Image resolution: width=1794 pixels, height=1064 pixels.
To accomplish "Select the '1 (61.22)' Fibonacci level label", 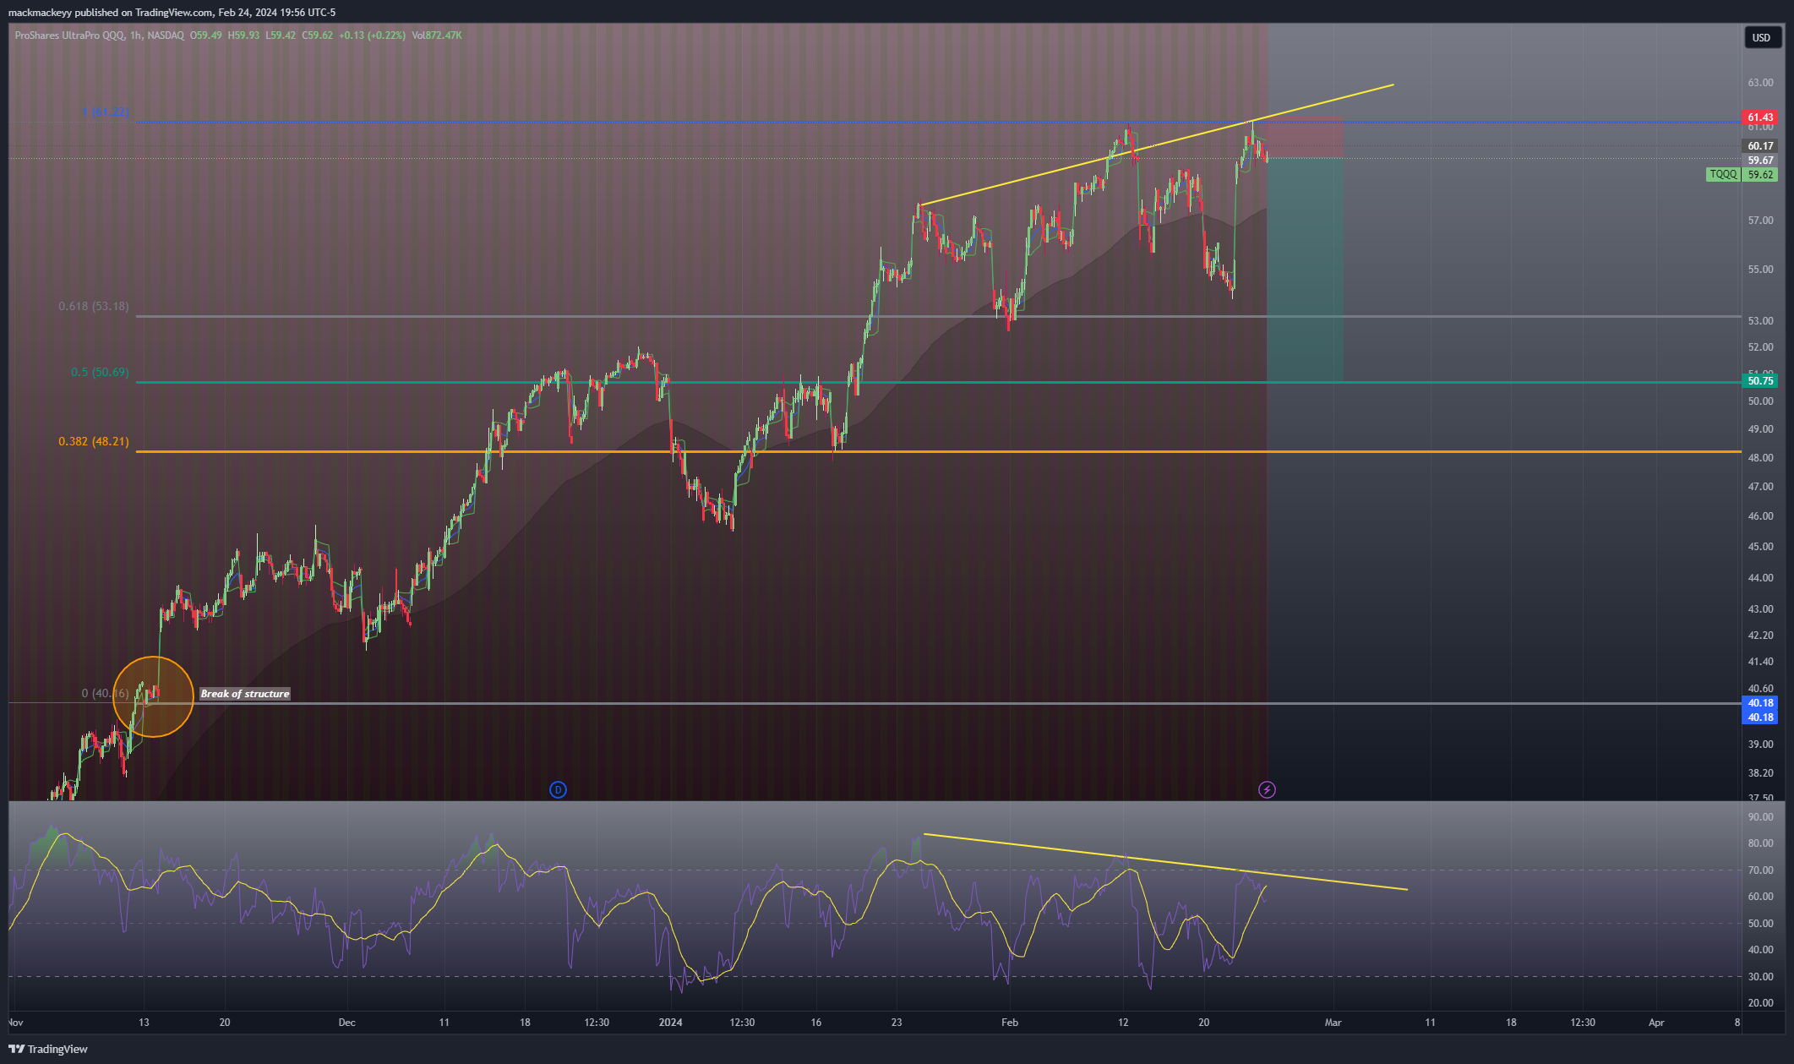I will [106, 112].
